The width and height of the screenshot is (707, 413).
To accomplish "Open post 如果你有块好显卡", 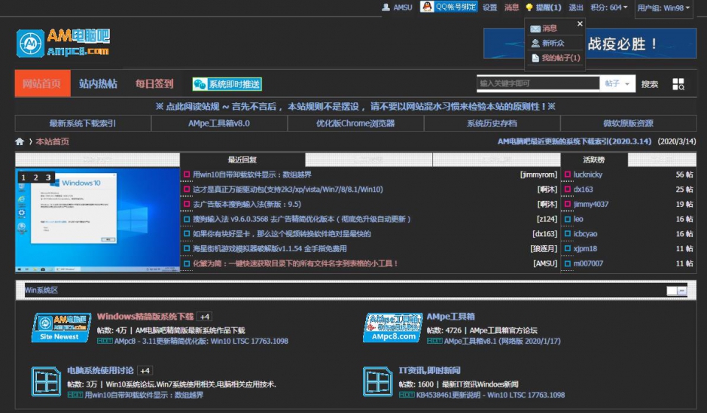I will 282,234.
